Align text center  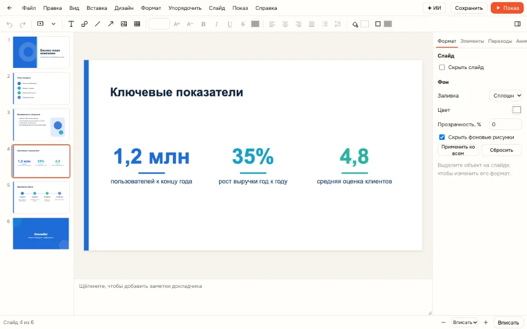coord(285,24)
